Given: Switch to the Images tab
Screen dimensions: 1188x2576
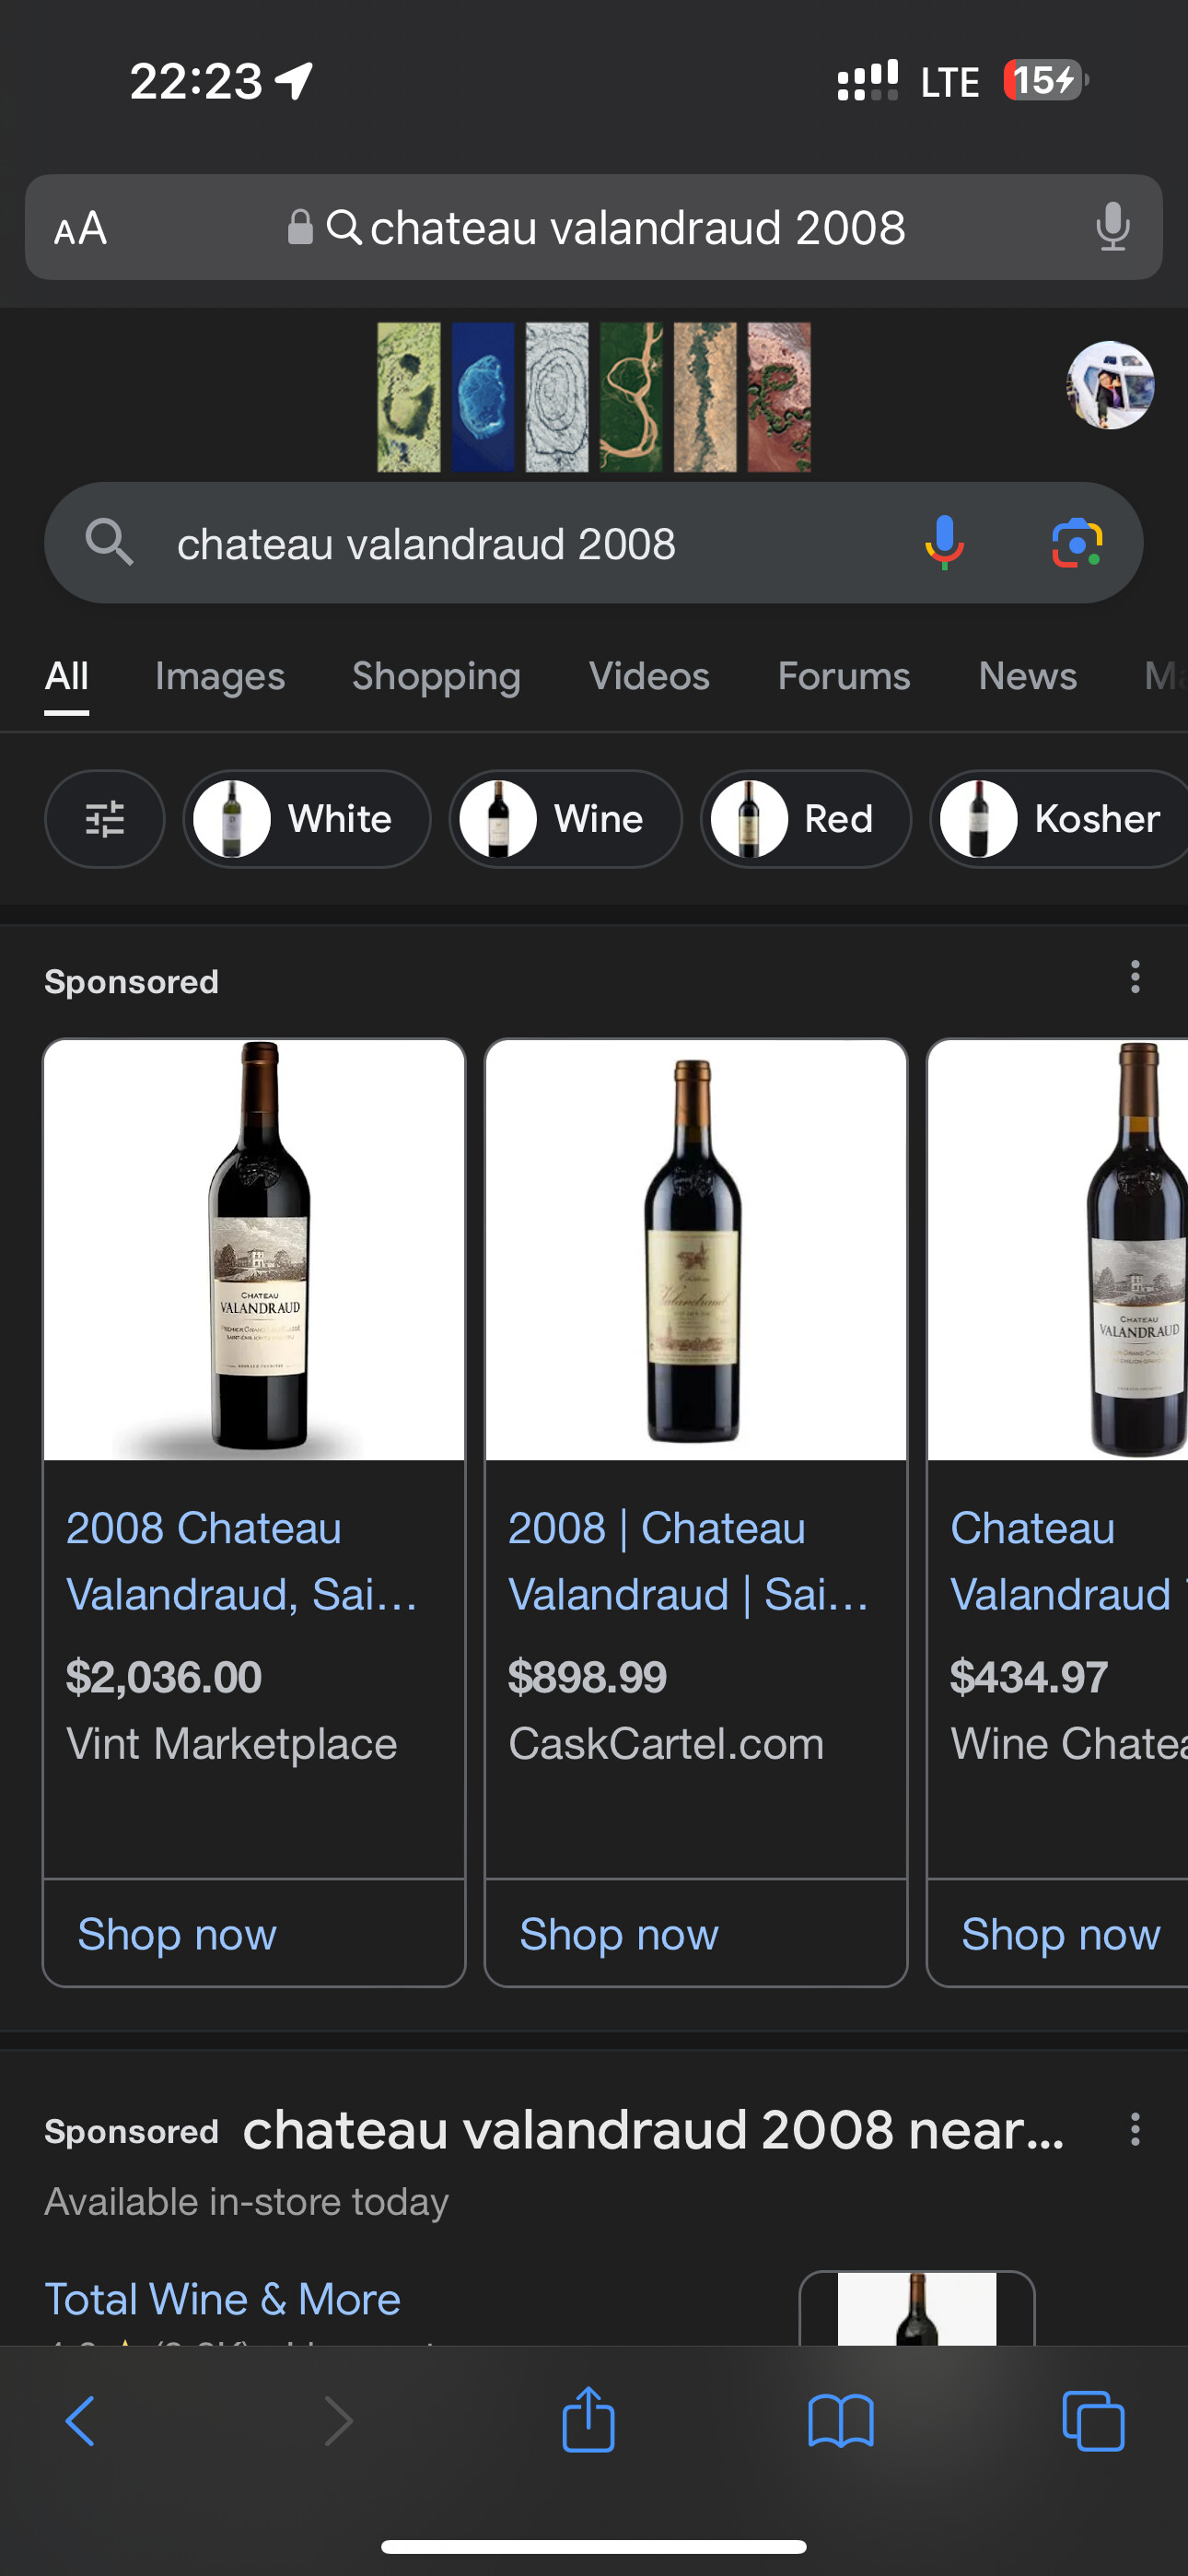Looking at the screenshot, I should (220, 677).
